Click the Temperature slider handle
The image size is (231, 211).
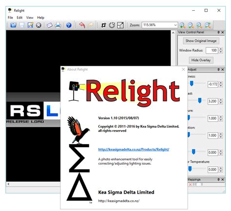190,169
